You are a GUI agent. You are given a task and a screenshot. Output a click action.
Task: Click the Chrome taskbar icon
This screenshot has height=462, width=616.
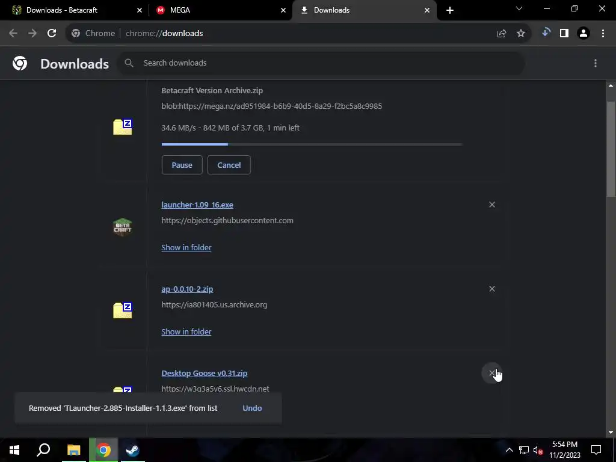pyautogui.click(x=103, y=450)
